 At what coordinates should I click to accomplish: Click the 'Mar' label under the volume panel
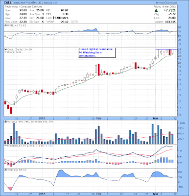tap(155, 194)
